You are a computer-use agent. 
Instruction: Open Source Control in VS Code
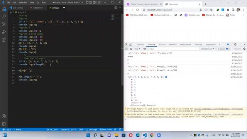(x=4, y=24)
